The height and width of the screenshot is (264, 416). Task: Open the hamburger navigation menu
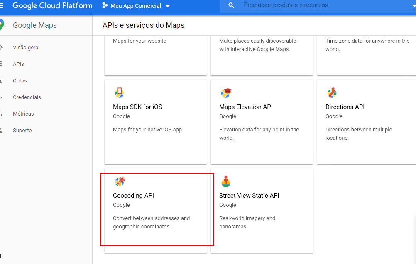coord(1,5)
